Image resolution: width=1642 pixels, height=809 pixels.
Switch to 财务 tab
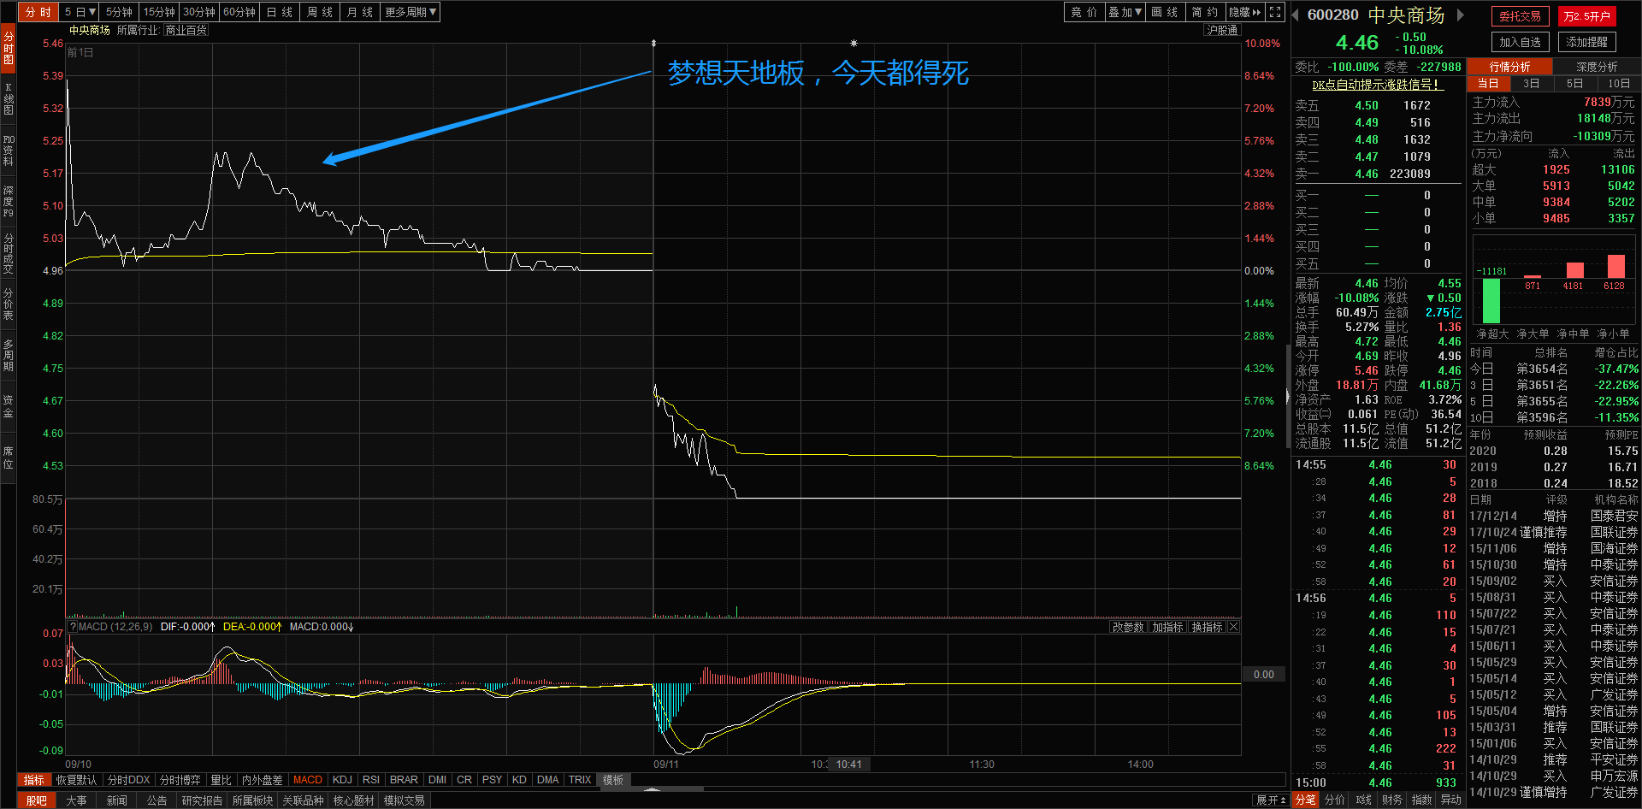[1392, 800]
